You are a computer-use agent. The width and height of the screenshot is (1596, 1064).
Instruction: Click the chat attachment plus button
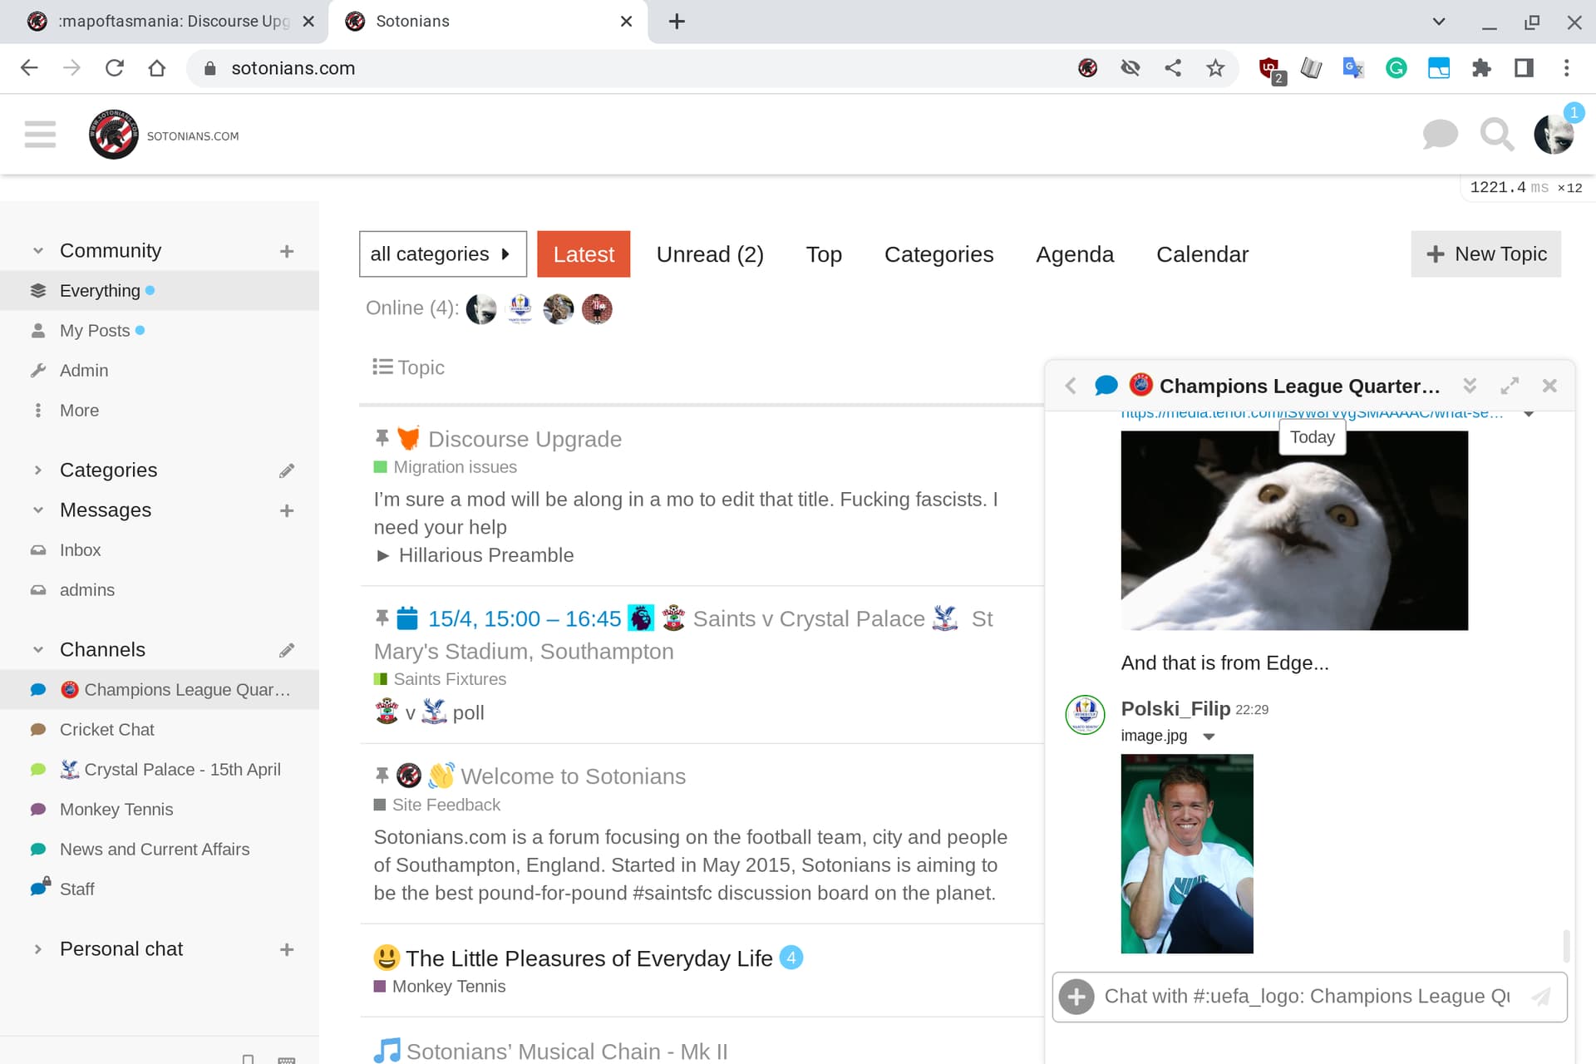1076,996
